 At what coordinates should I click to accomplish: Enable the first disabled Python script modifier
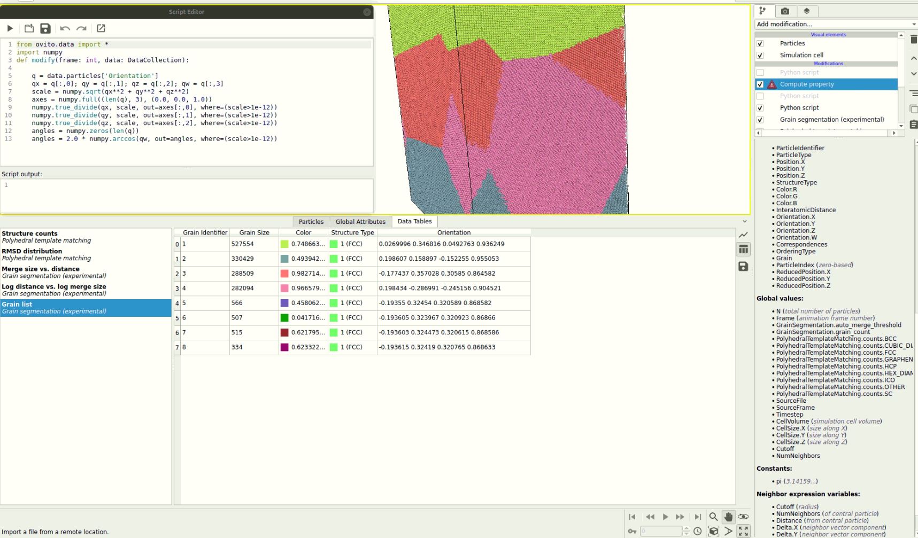pos(760,72)
